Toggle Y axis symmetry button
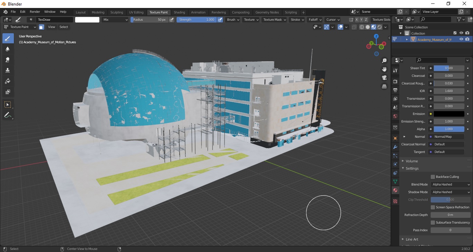This screenshot has height=252, width=473. tap(362, 20)
